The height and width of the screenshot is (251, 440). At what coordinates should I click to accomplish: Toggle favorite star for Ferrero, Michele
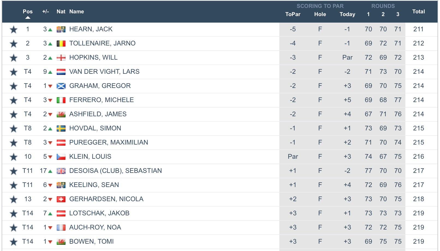(13, 100)
